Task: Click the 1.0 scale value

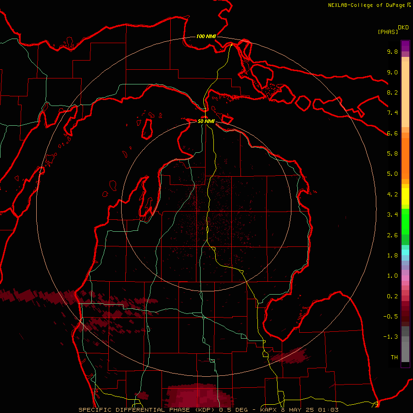Action: [392, 276]
